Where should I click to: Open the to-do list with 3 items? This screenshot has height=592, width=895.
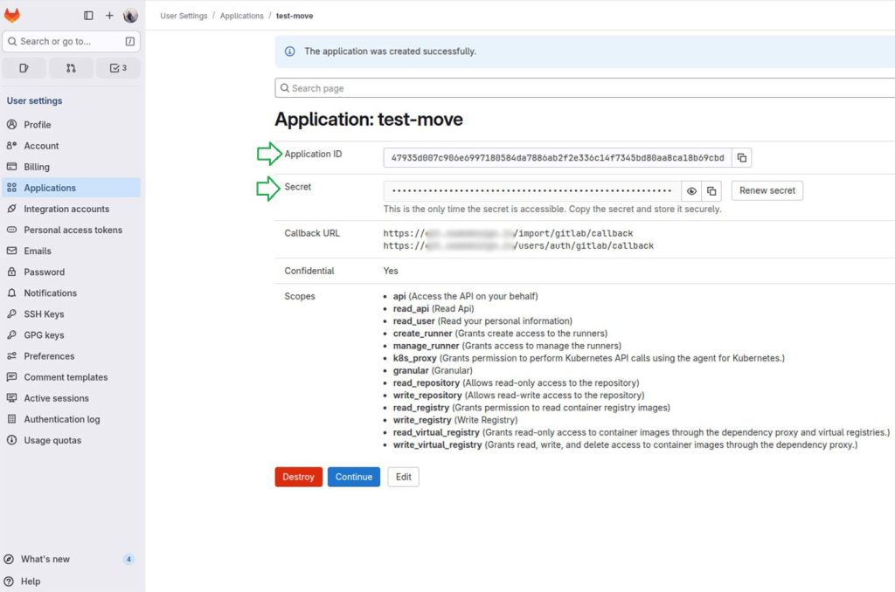(118, 68)
